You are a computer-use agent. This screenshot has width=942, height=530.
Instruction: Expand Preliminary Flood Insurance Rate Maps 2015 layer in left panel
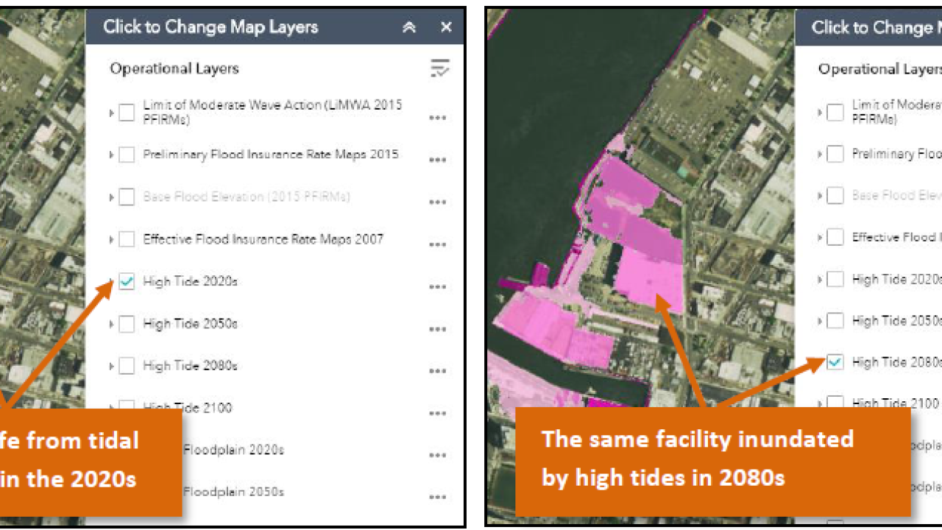click(x=112, y=155)
